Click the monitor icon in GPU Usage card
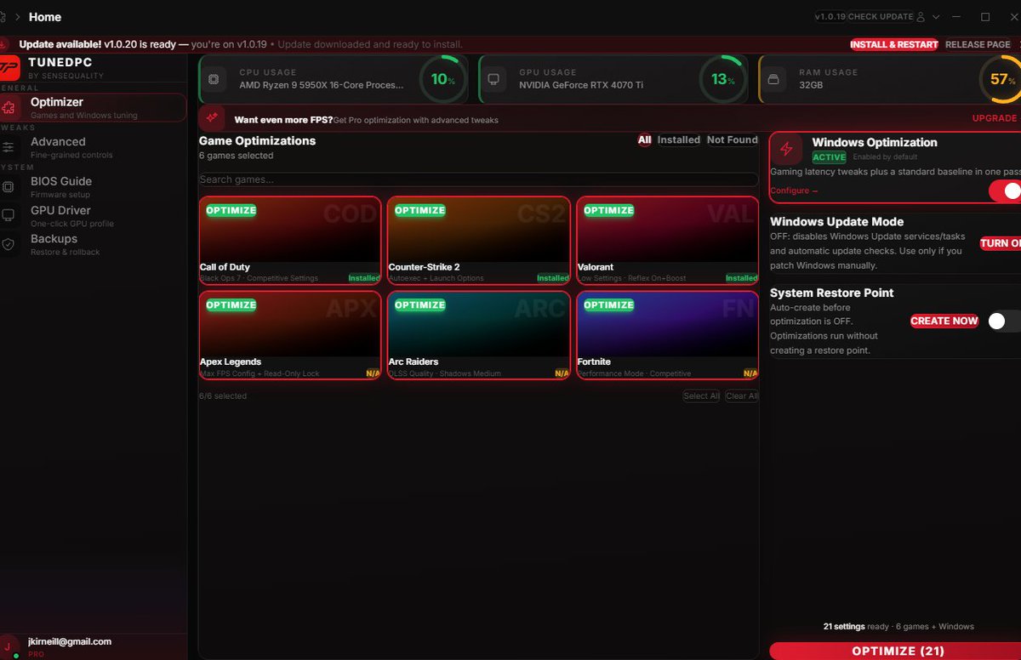Image resolution: width=1021 pixels, height=660 pixels. click(493, 79)
